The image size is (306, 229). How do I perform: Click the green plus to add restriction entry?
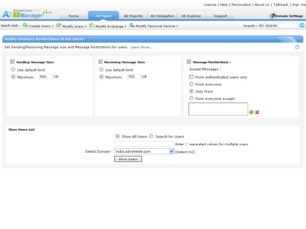252,112
